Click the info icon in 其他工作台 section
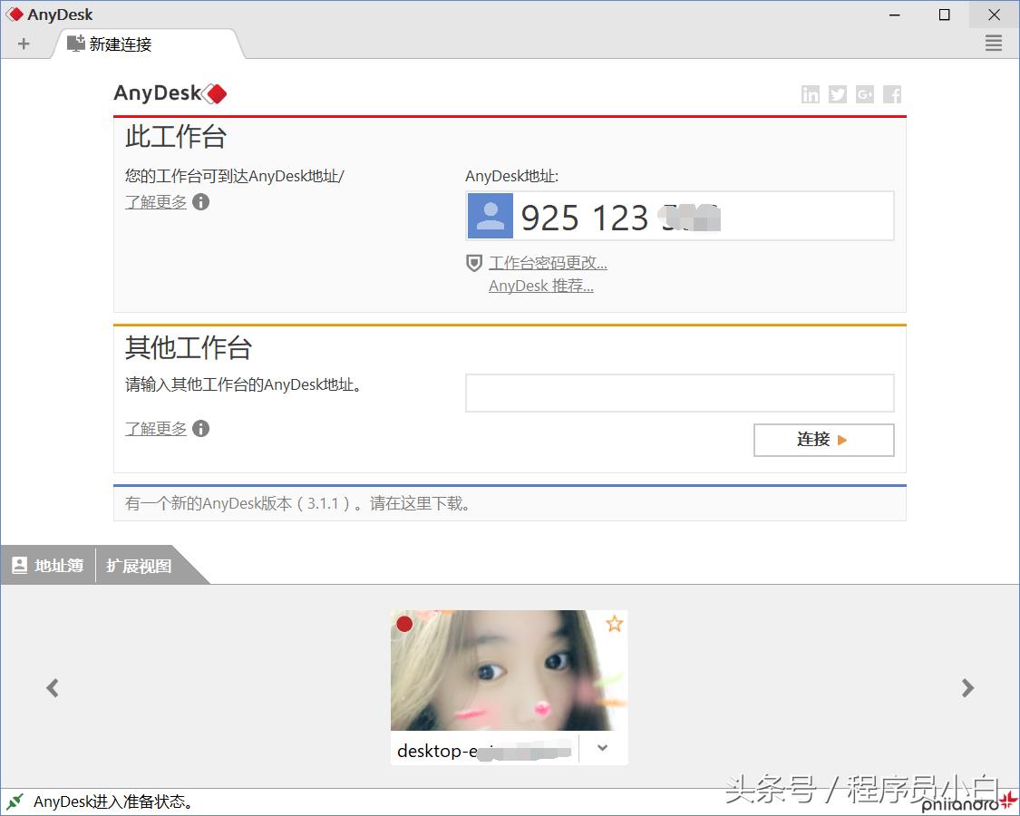The height and width of the screenshot is (816, 1020). click(200, 428)
